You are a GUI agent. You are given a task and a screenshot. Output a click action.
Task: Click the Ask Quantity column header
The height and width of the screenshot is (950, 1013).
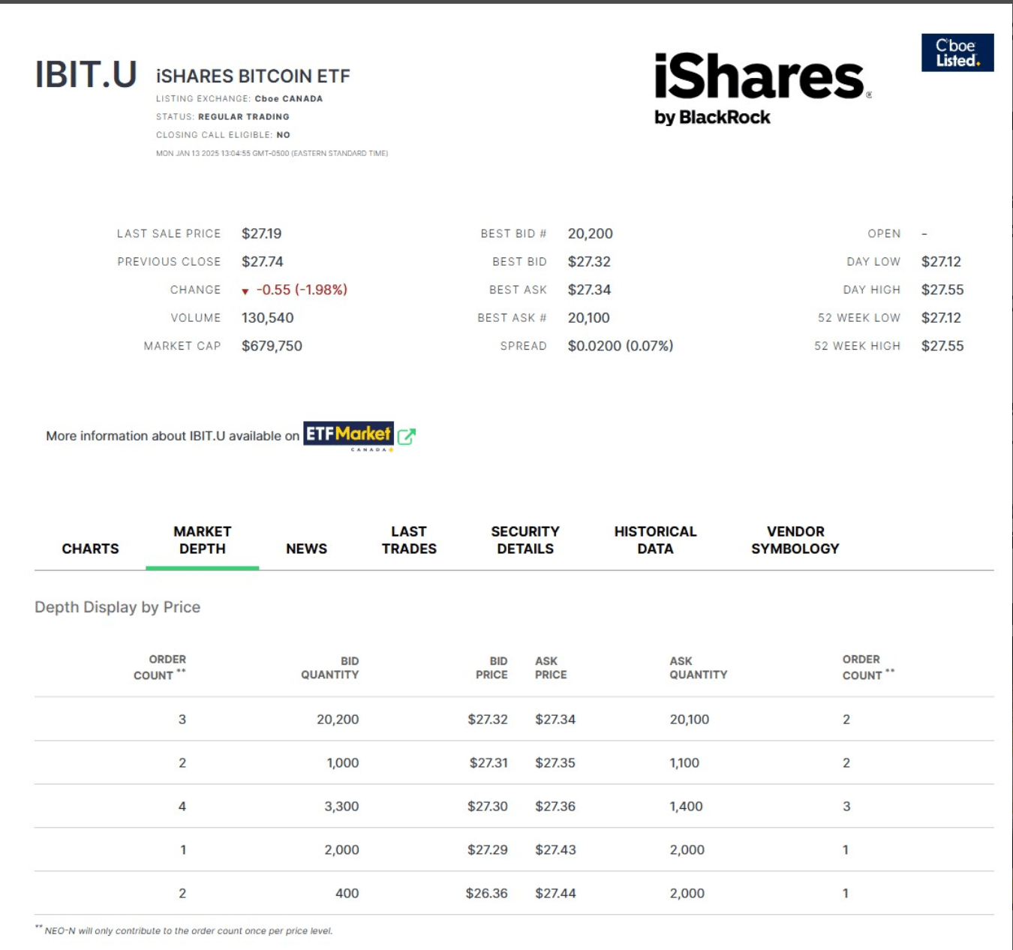click(699, 668)
